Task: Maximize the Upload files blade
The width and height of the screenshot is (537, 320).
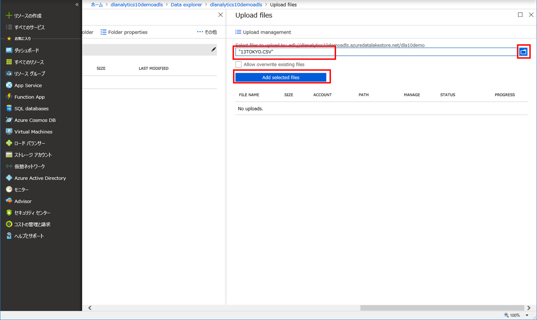Action: tap(520, 15)
